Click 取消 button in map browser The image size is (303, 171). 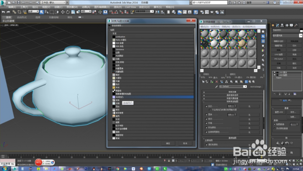click(x=185, y=143)
